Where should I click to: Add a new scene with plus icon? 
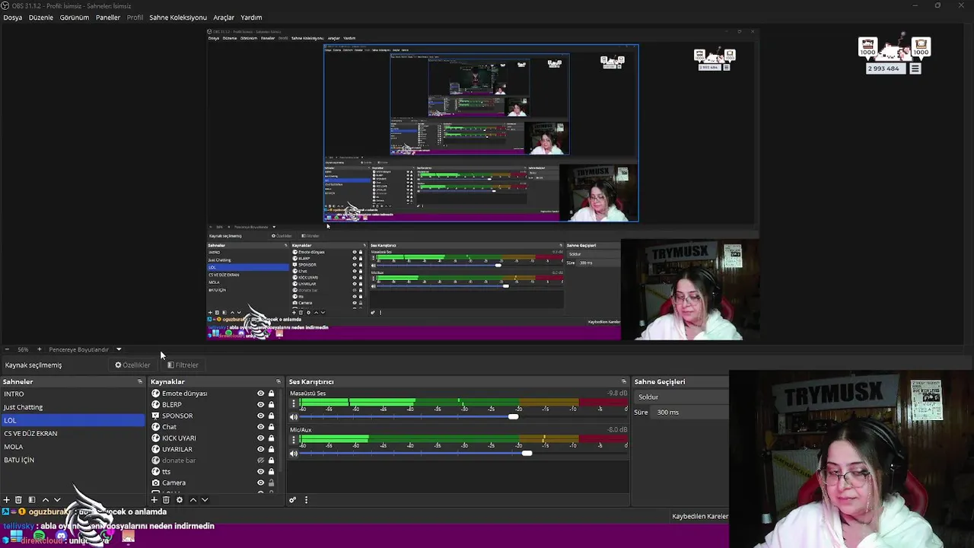(6, 500)
